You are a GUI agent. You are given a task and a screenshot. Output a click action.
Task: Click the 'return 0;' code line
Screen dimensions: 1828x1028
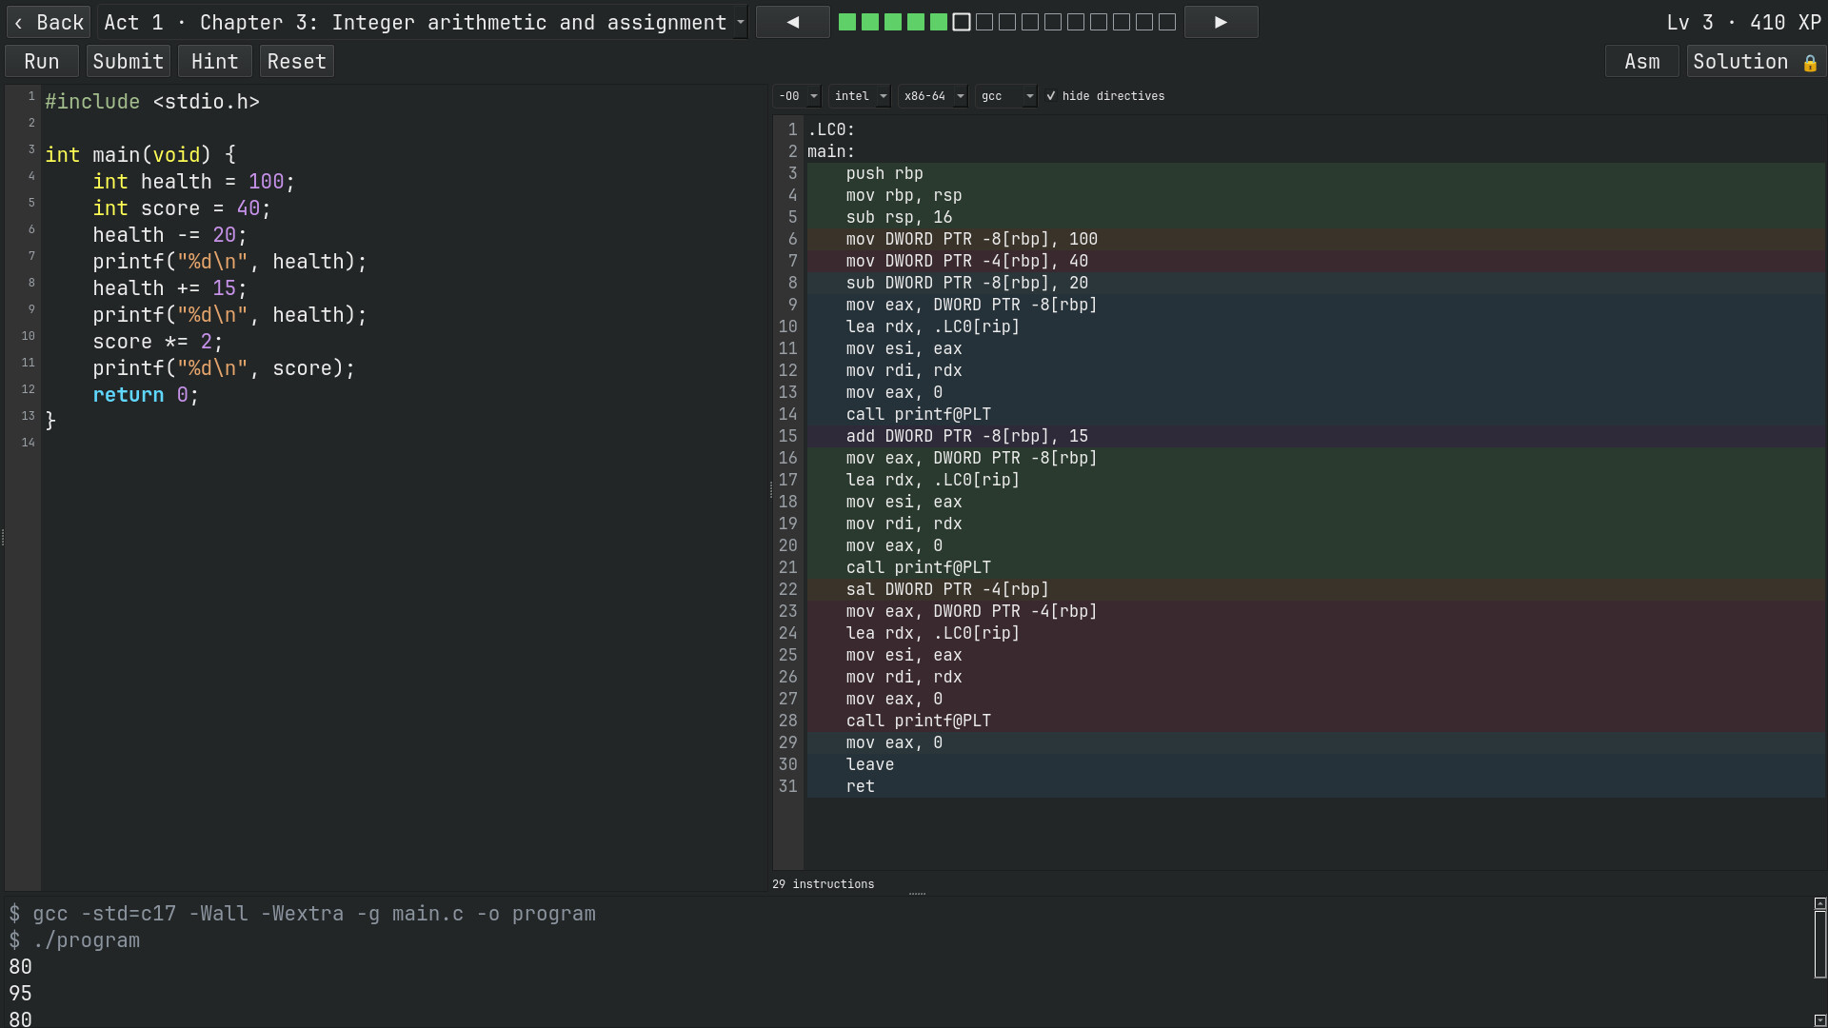[146, 395]
